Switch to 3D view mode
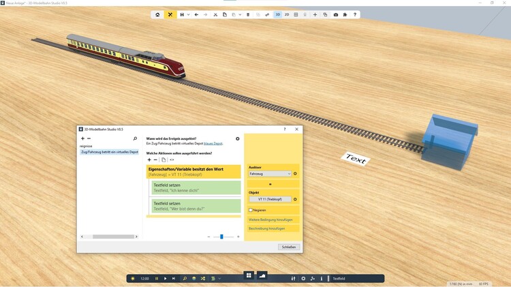The image size is (511, 287). point(277,14)
